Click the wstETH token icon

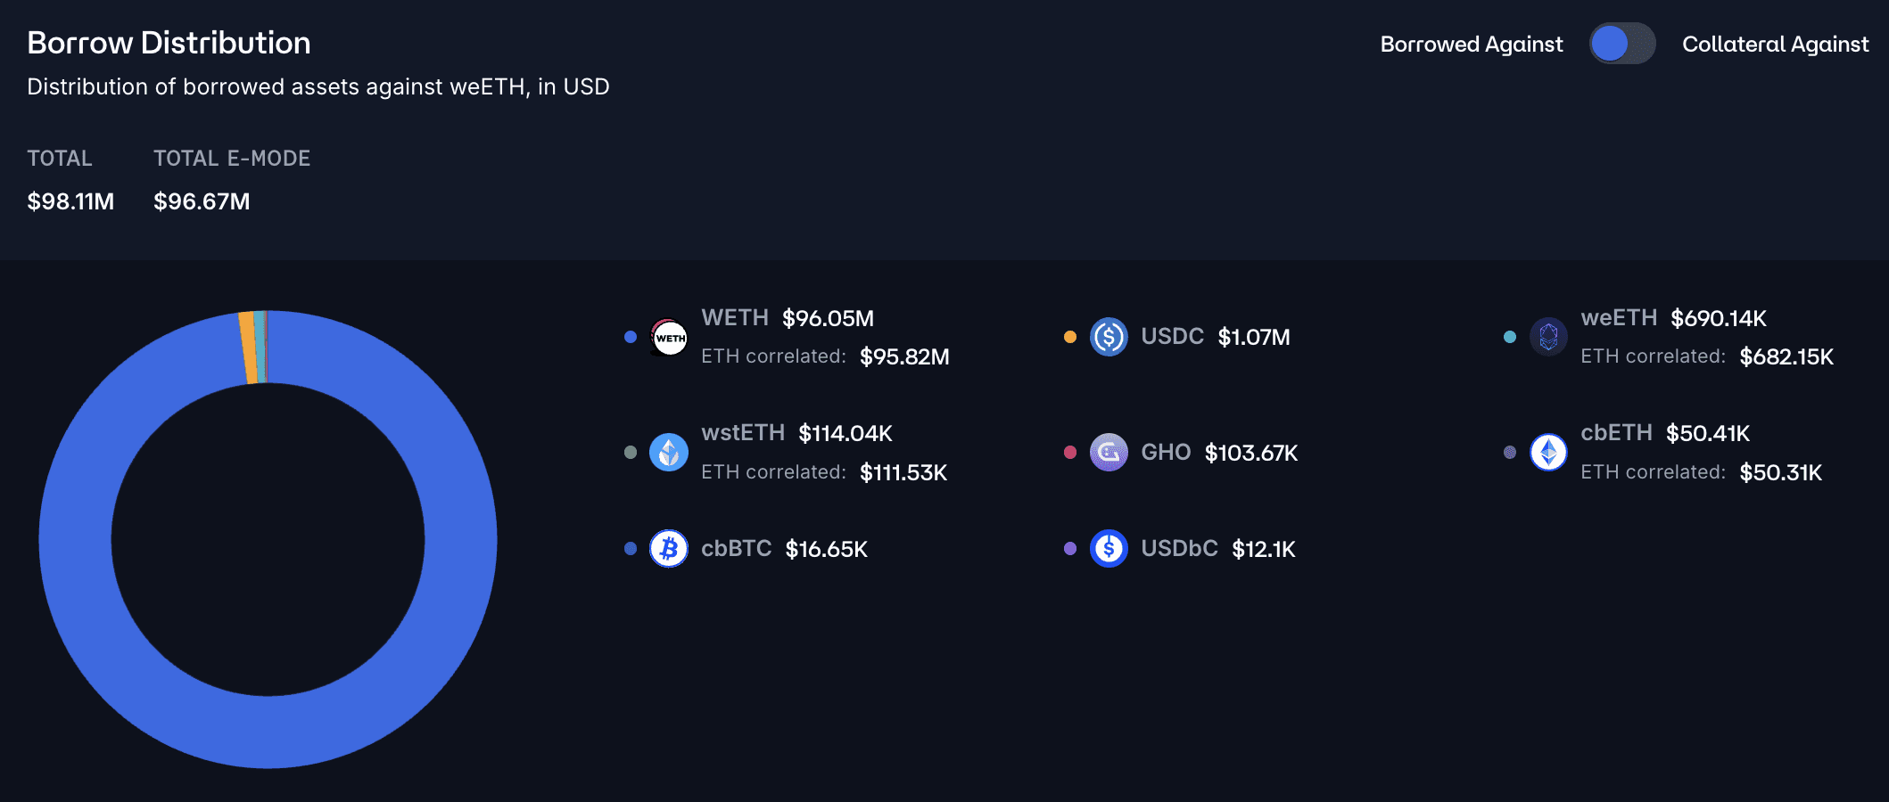pos(669,453)
